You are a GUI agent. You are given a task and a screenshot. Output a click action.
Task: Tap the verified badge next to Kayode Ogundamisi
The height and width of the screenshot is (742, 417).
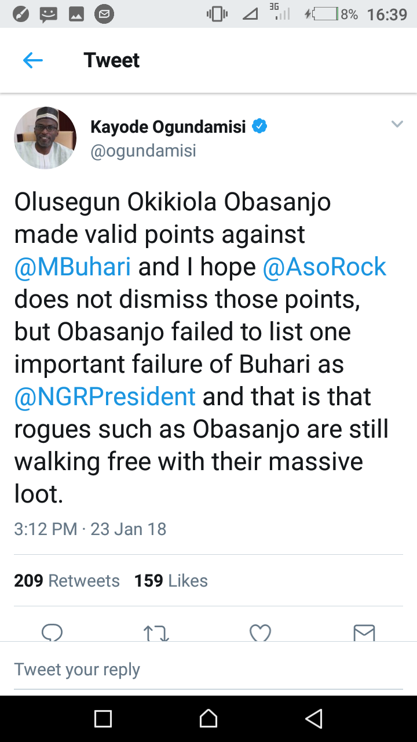pyautogui.click(x=259, y=126)
